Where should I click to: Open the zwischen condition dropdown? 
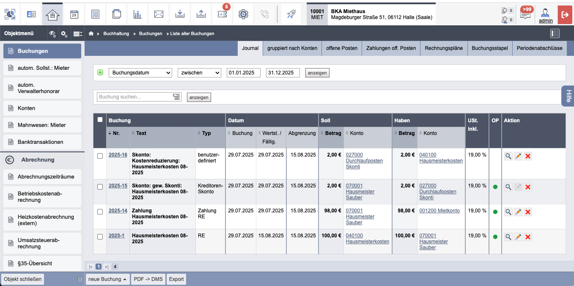click(x=199, y=73)
